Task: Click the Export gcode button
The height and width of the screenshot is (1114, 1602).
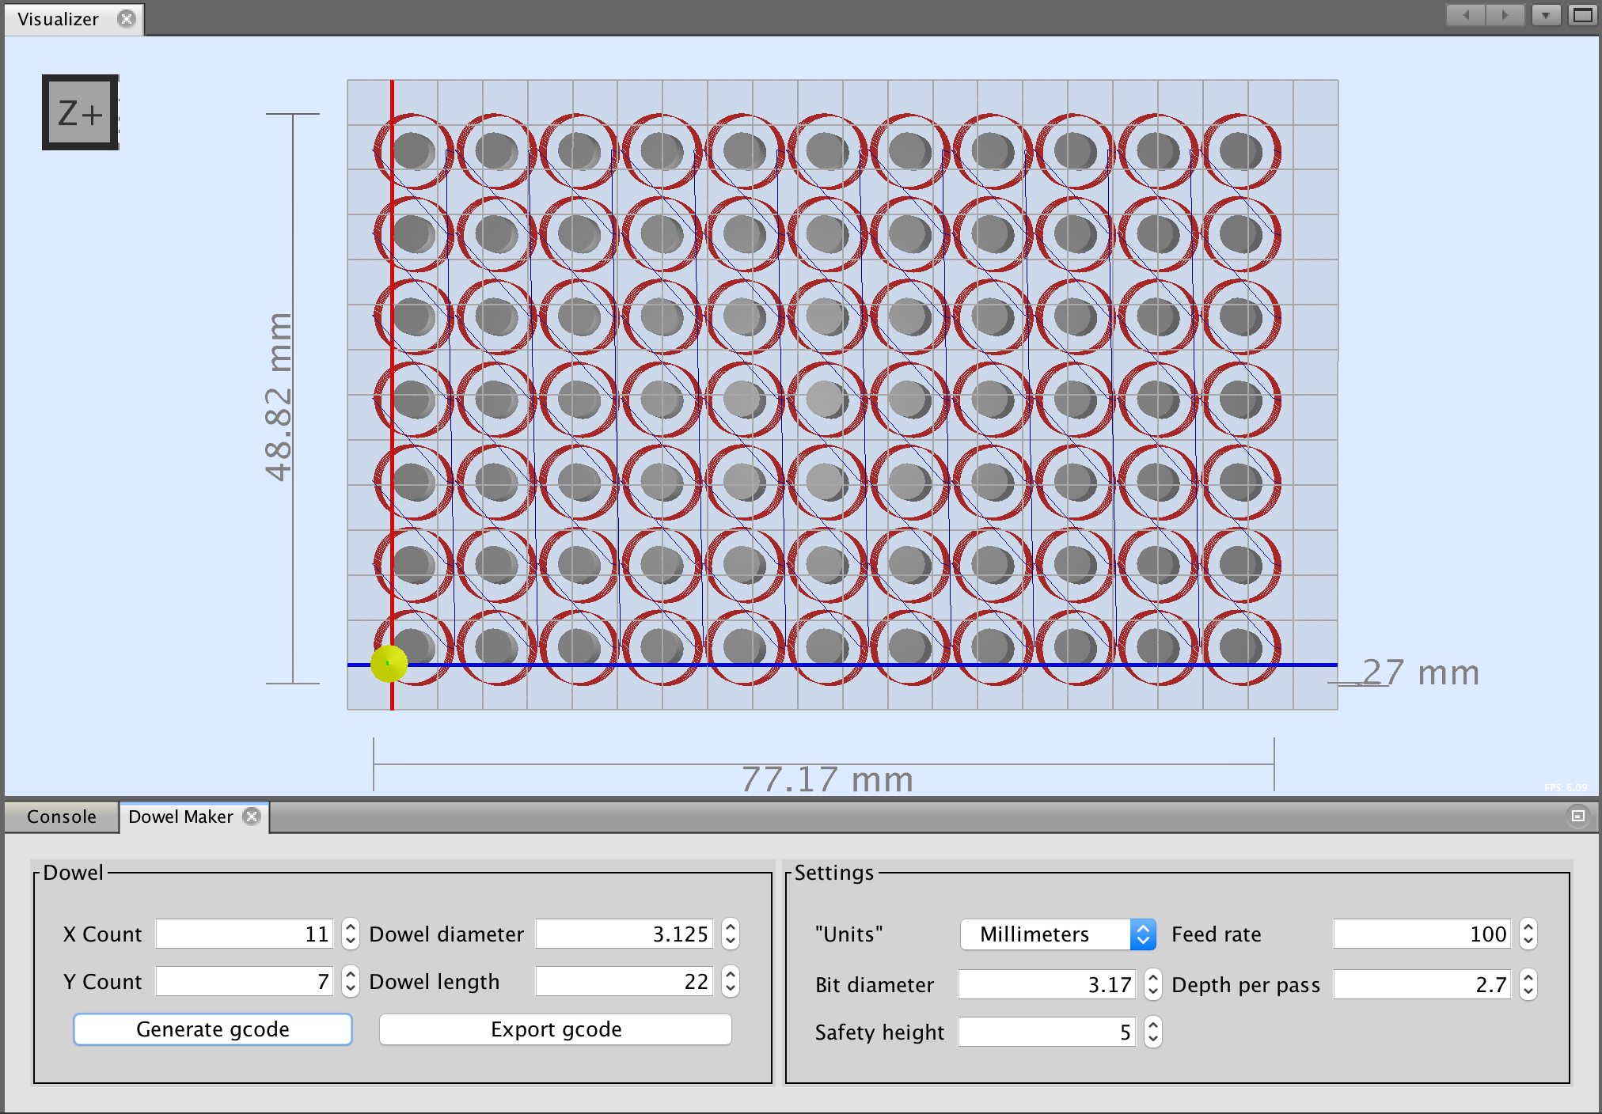Action: 555,1029
